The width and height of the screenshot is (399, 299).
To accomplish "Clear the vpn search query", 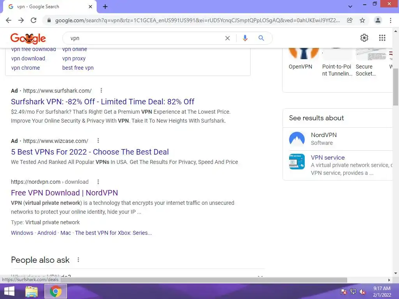I will pyautogui.click(x=228, y=38).
